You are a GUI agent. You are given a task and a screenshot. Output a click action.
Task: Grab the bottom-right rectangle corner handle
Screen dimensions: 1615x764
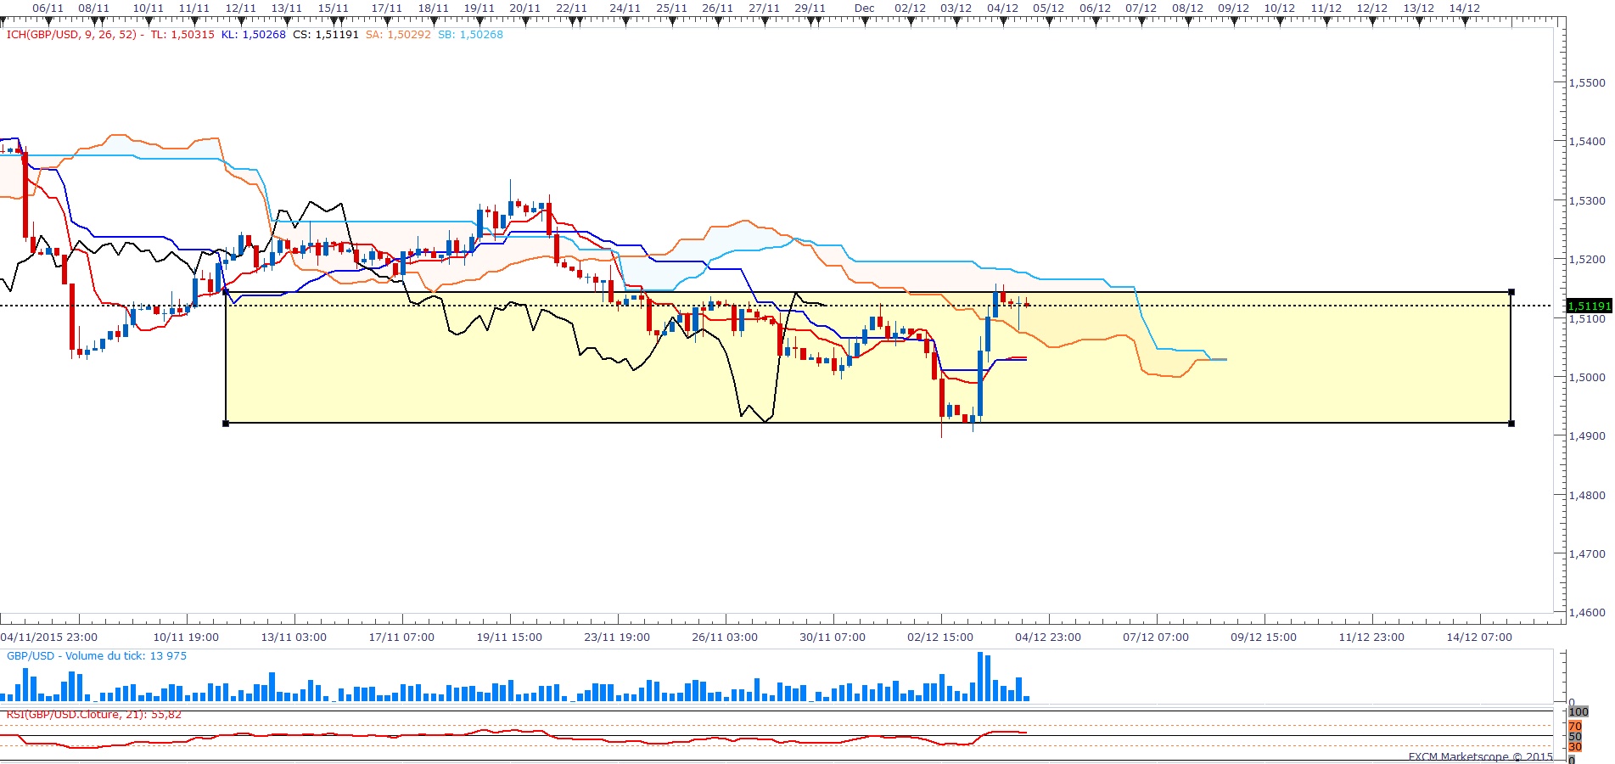pos(1511,423)
